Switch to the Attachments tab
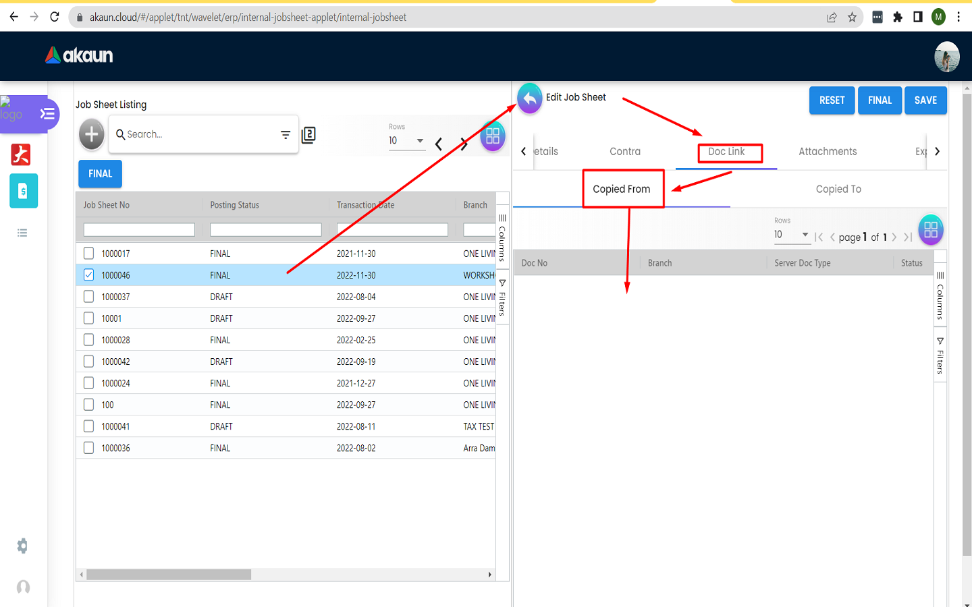The width and height of the screenshot is (972, 607). tap(828, 152)
